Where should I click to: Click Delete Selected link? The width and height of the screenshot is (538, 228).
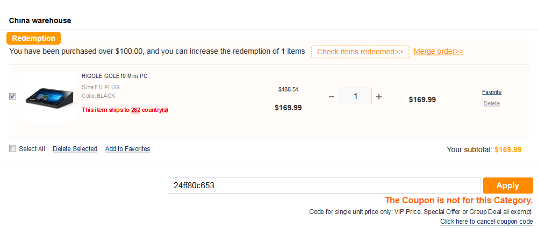pyautogui.click(x=75, y=149)
